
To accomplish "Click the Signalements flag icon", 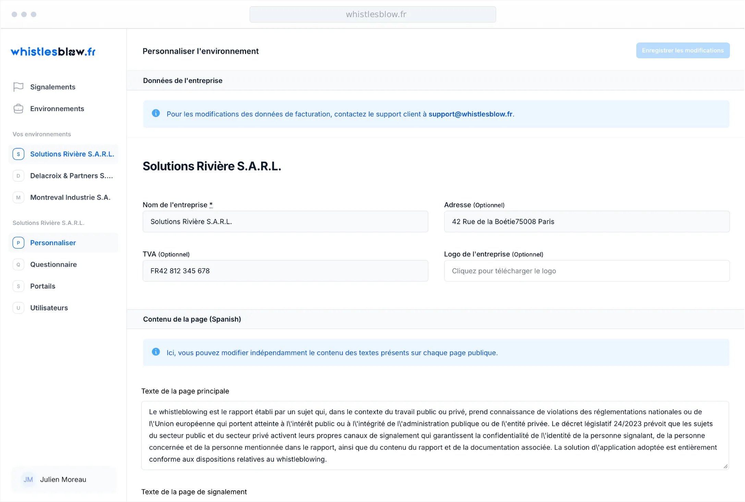I will 18,87.
